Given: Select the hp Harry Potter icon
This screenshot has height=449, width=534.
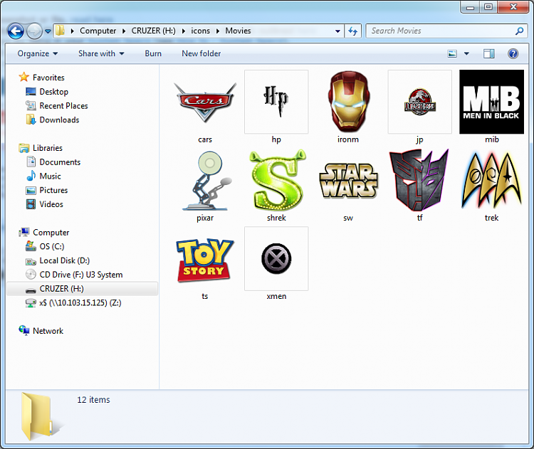Looking at the screenshot, I should point(276,102).
